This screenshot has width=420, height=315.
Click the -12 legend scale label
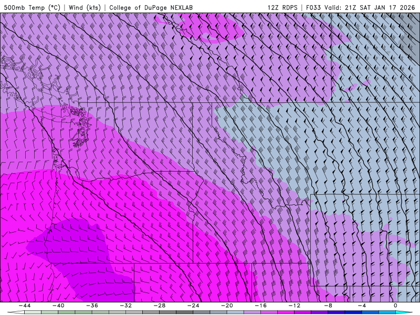[295, 306]
